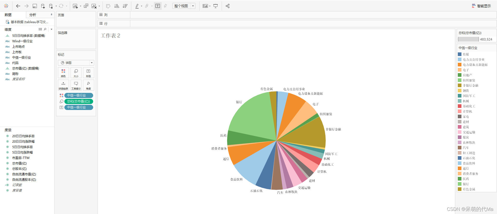Open the 饼图 mark type dropdown
This screenshot has height=214, width=497.
[x=76, y=63]
